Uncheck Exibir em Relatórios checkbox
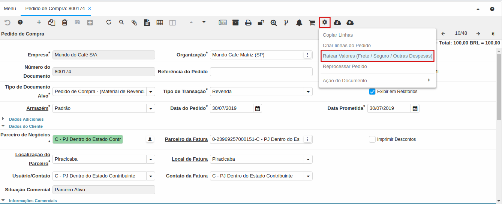This screenshot has width=502, height=204. 372,92
